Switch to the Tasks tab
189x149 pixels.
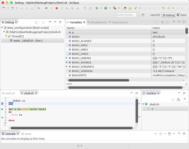pos(26,134)
